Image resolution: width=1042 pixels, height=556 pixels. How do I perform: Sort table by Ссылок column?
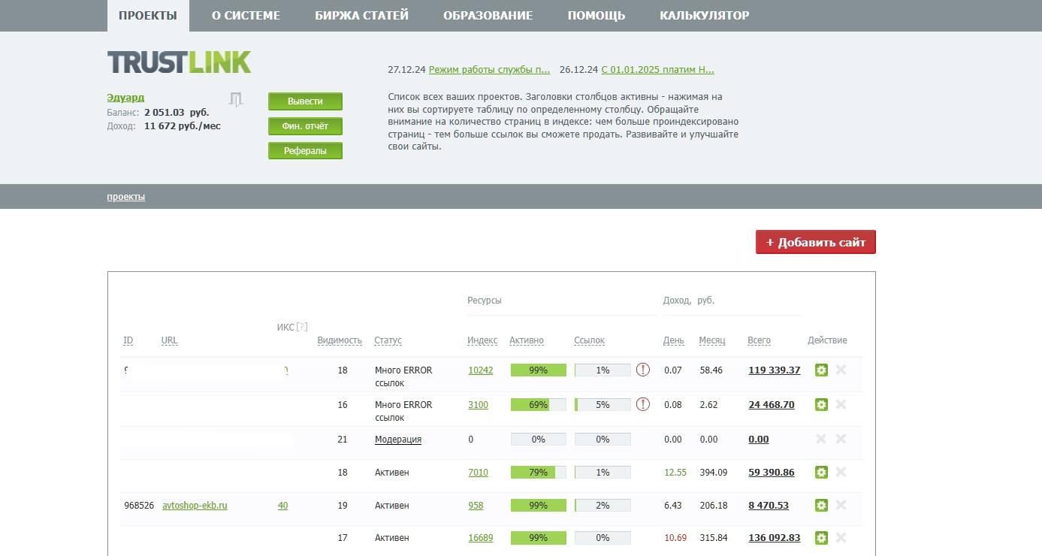pos(589,340)
